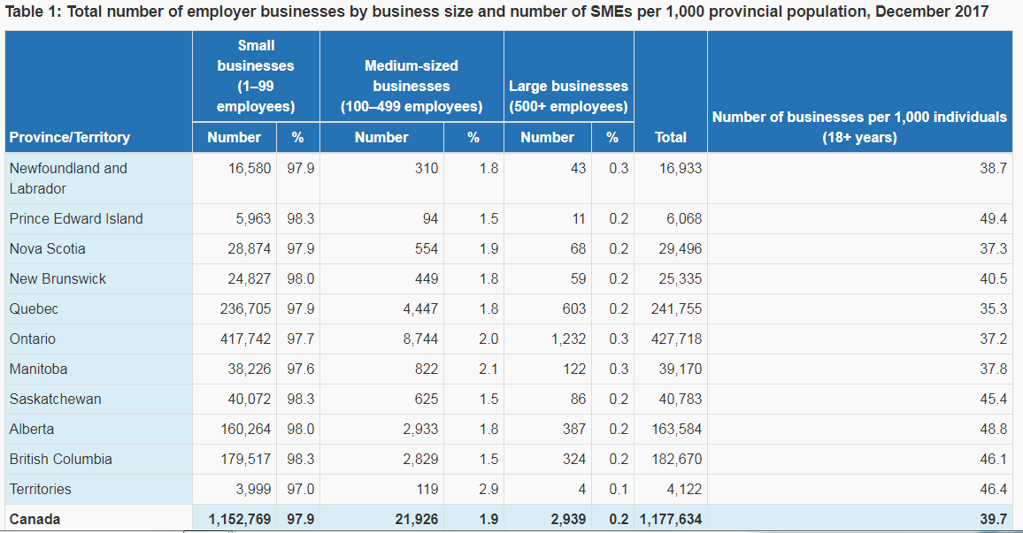
Task: Click Prince Edward Island medium-sized count 94
Action: click(430, 219)
